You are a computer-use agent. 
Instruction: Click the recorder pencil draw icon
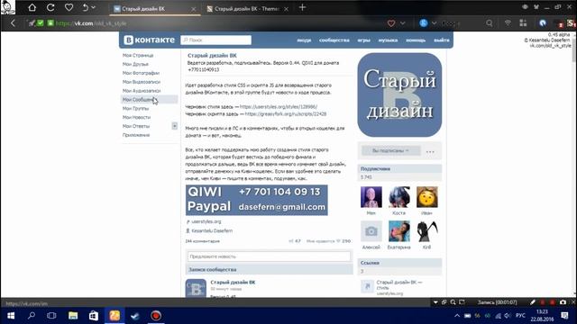pos(533,302)
